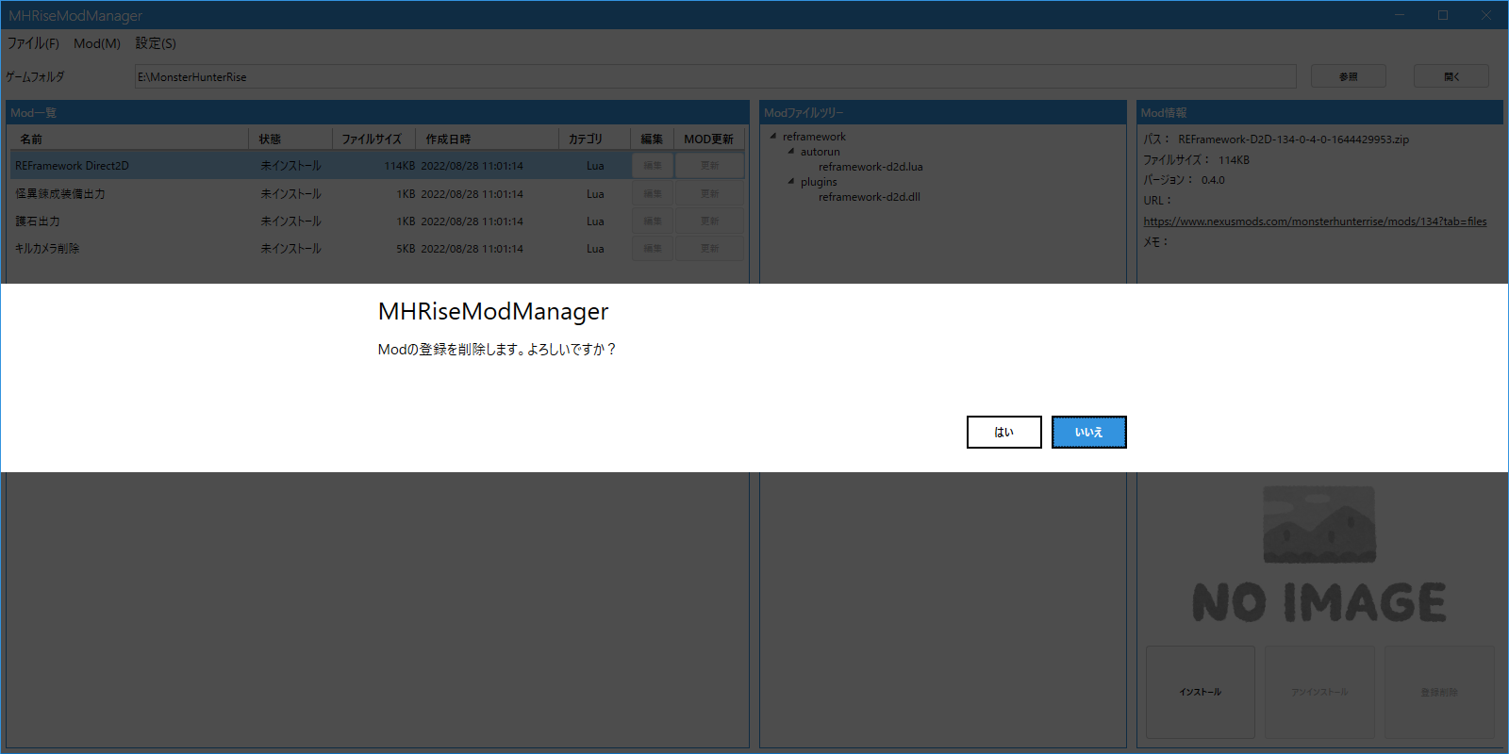
Task: Click the Lua category of キルカメラ削除
Action: click(595, 249)
